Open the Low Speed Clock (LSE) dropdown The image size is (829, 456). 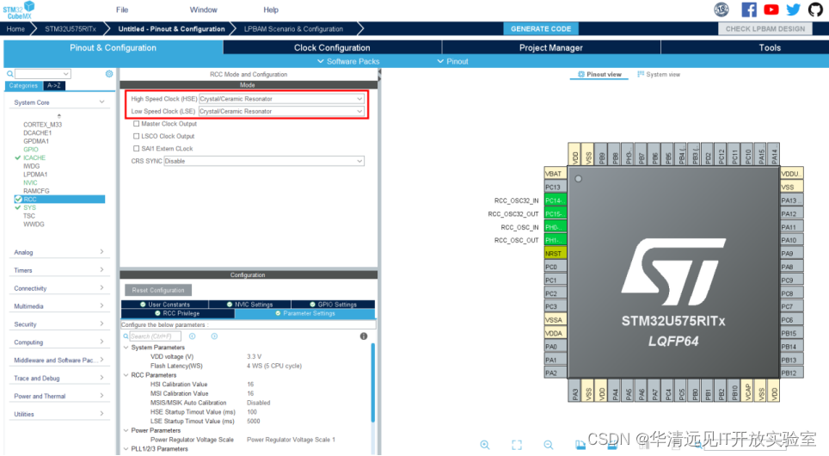point(281,111)
